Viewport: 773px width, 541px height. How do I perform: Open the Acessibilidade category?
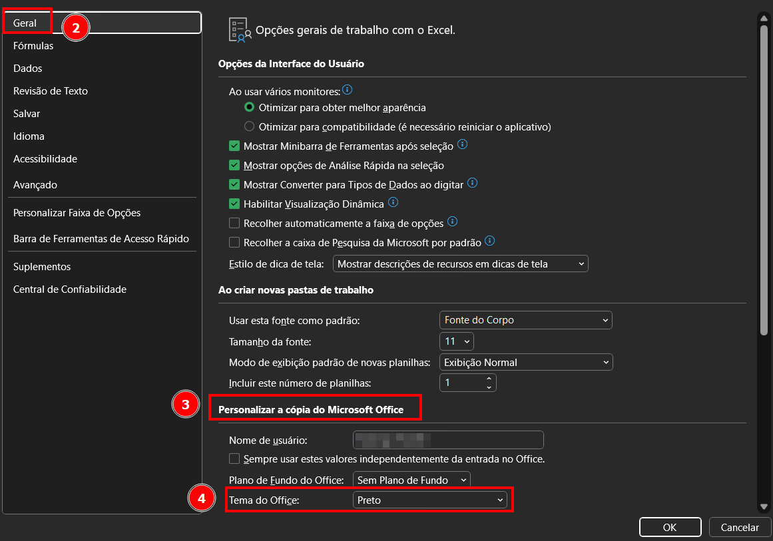pos(102,159)
